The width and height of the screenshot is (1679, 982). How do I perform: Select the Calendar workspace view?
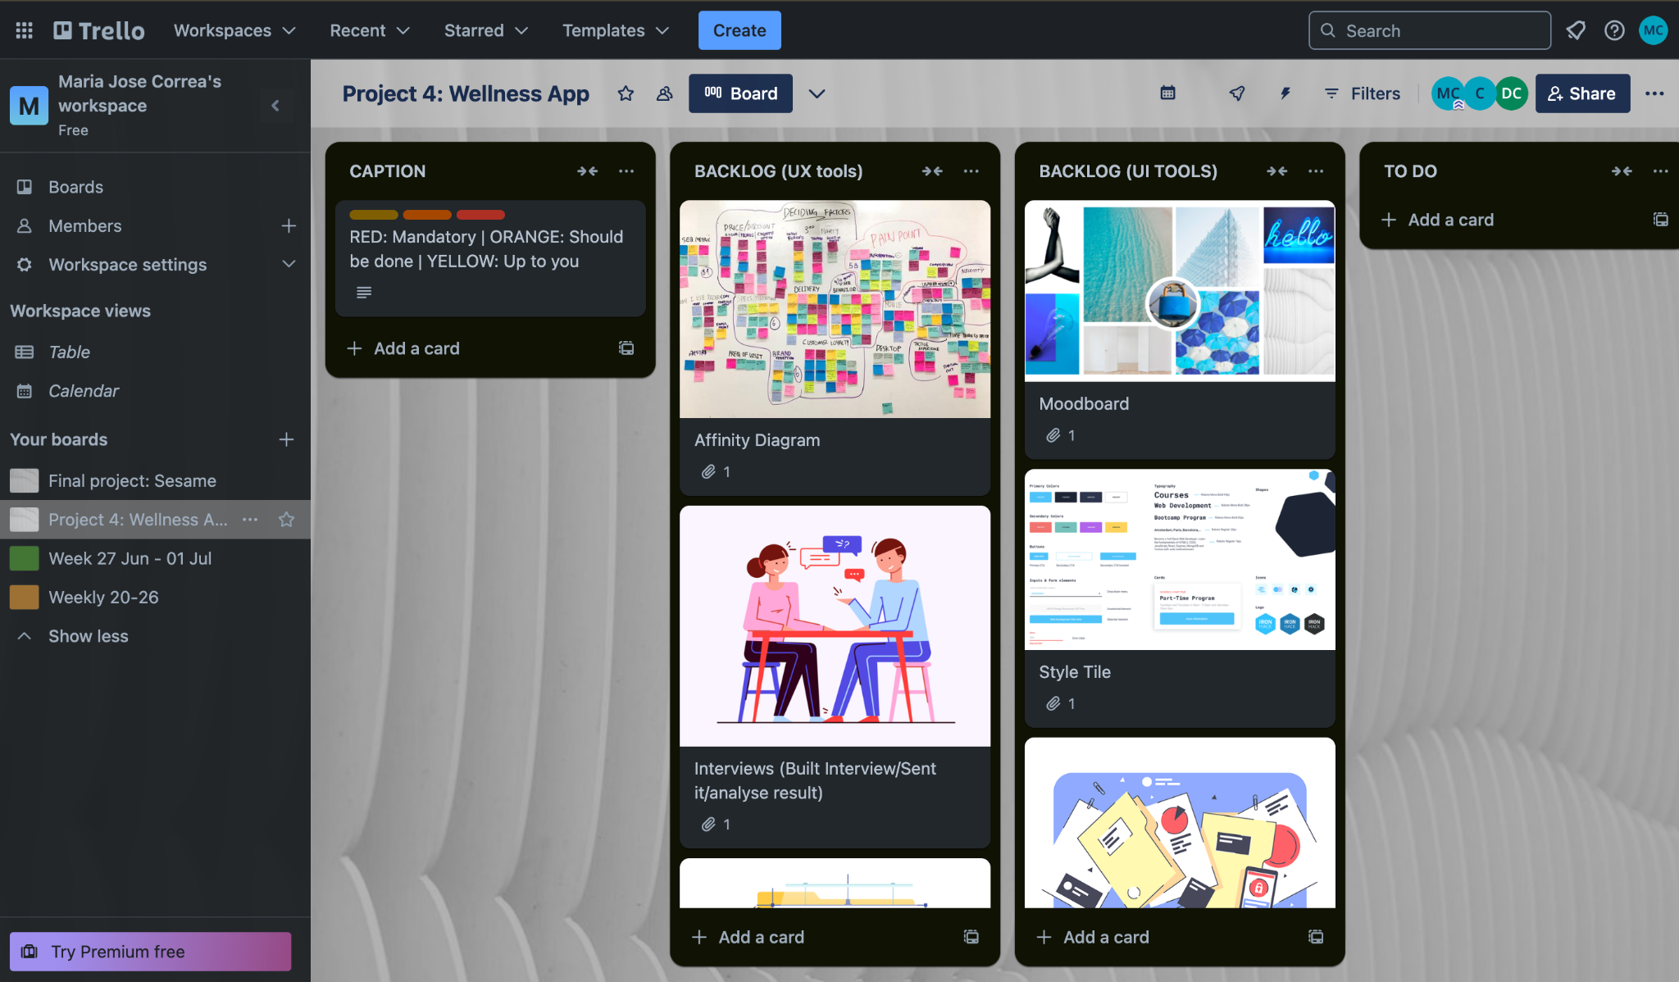click(x=83, y=388)
